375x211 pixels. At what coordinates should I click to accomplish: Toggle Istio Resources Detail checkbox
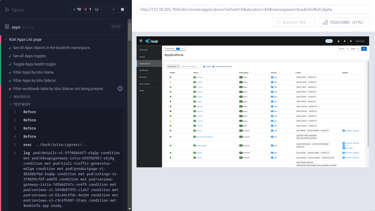[214, 67]
